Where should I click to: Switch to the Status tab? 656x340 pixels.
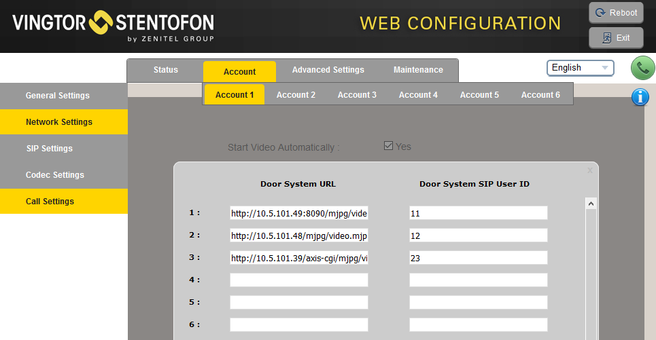pyautogui.click(x=165, y=70)
